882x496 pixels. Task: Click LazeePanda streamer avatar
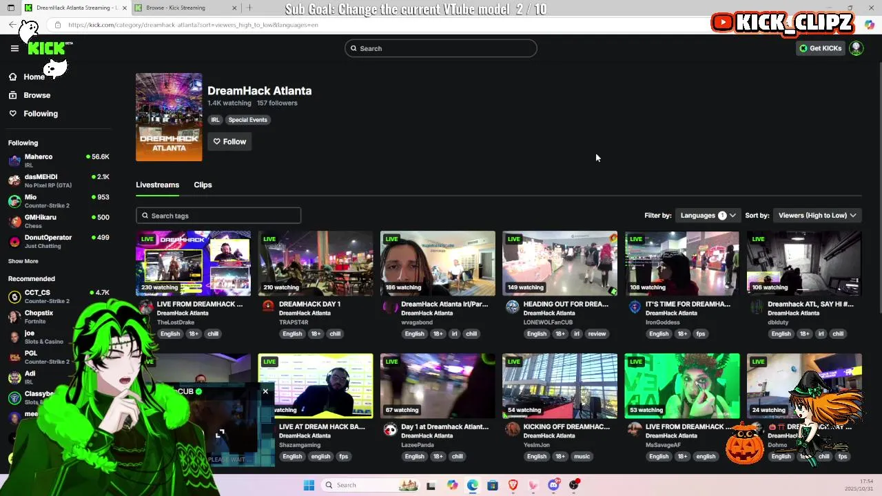pos(390,429)
